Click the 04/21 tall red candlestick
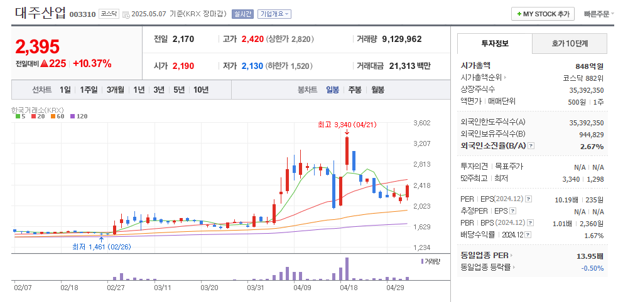The image size is (623, 302). (347, 150)
